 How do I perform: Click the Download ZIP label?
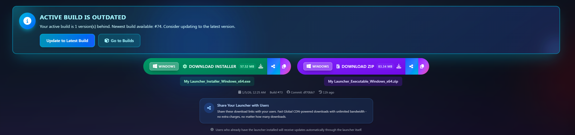[358, 66]
